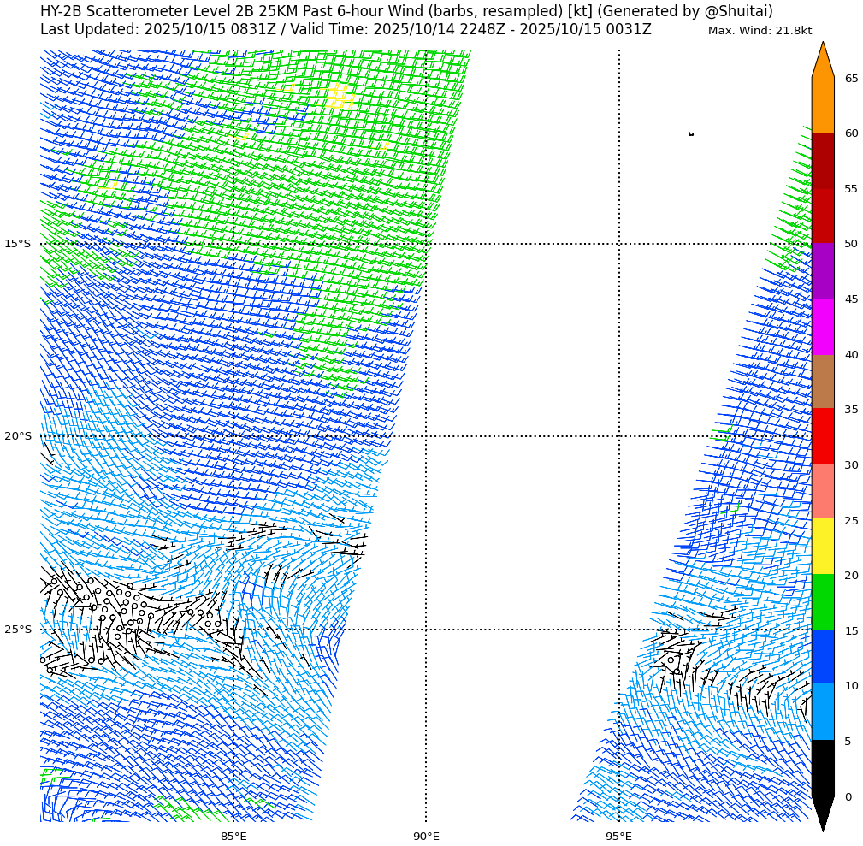This screenshot has height=846, width=863.
Task: Pick the green 15-20 kt color band
Action: coord(822,602)
